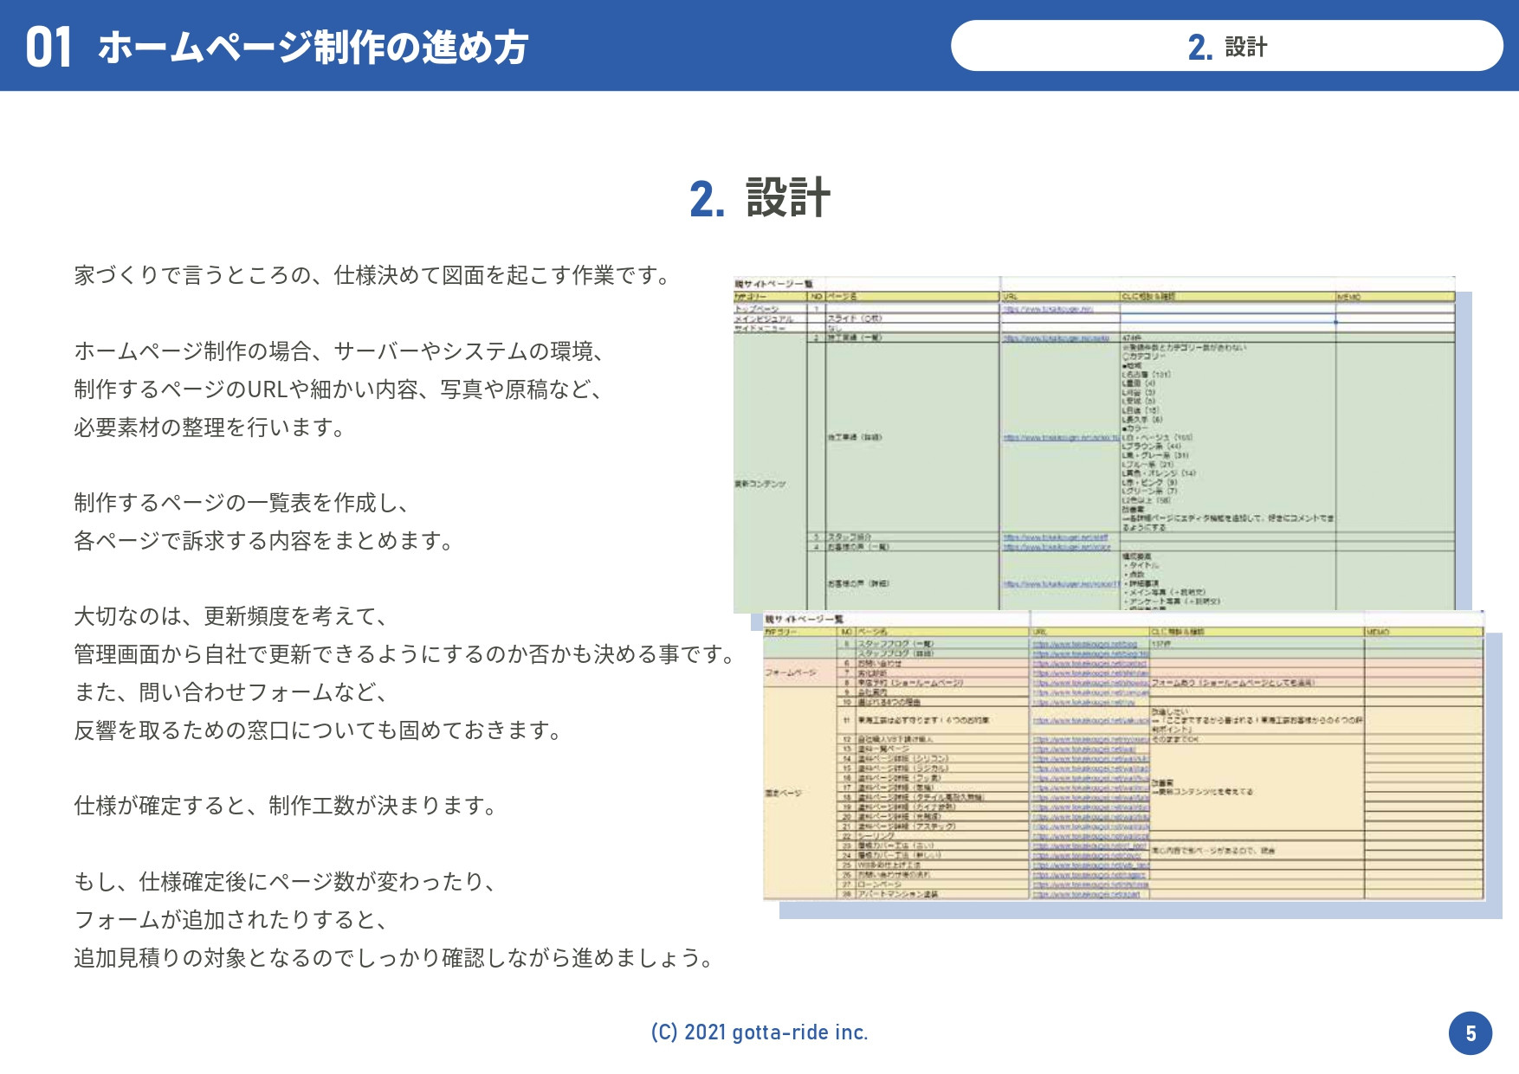Select the selected blue-outlined cell in upper table
The width and height of the screenshot is (1519, 1074).
pos(1226,318)
